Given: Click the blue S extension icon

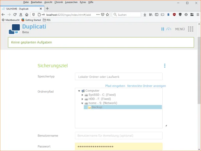Looking at the screenshot, I should click(168, 15).
